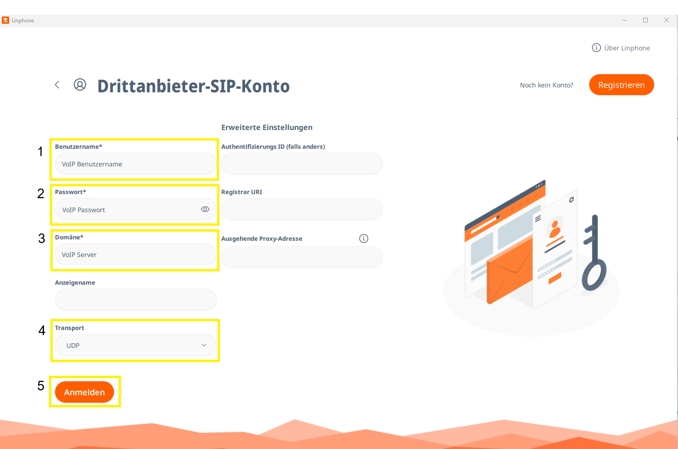Click the Linphone logo in the title bar
The width and height of the screenshot is (678, 449).
click(x=5, y=20)
